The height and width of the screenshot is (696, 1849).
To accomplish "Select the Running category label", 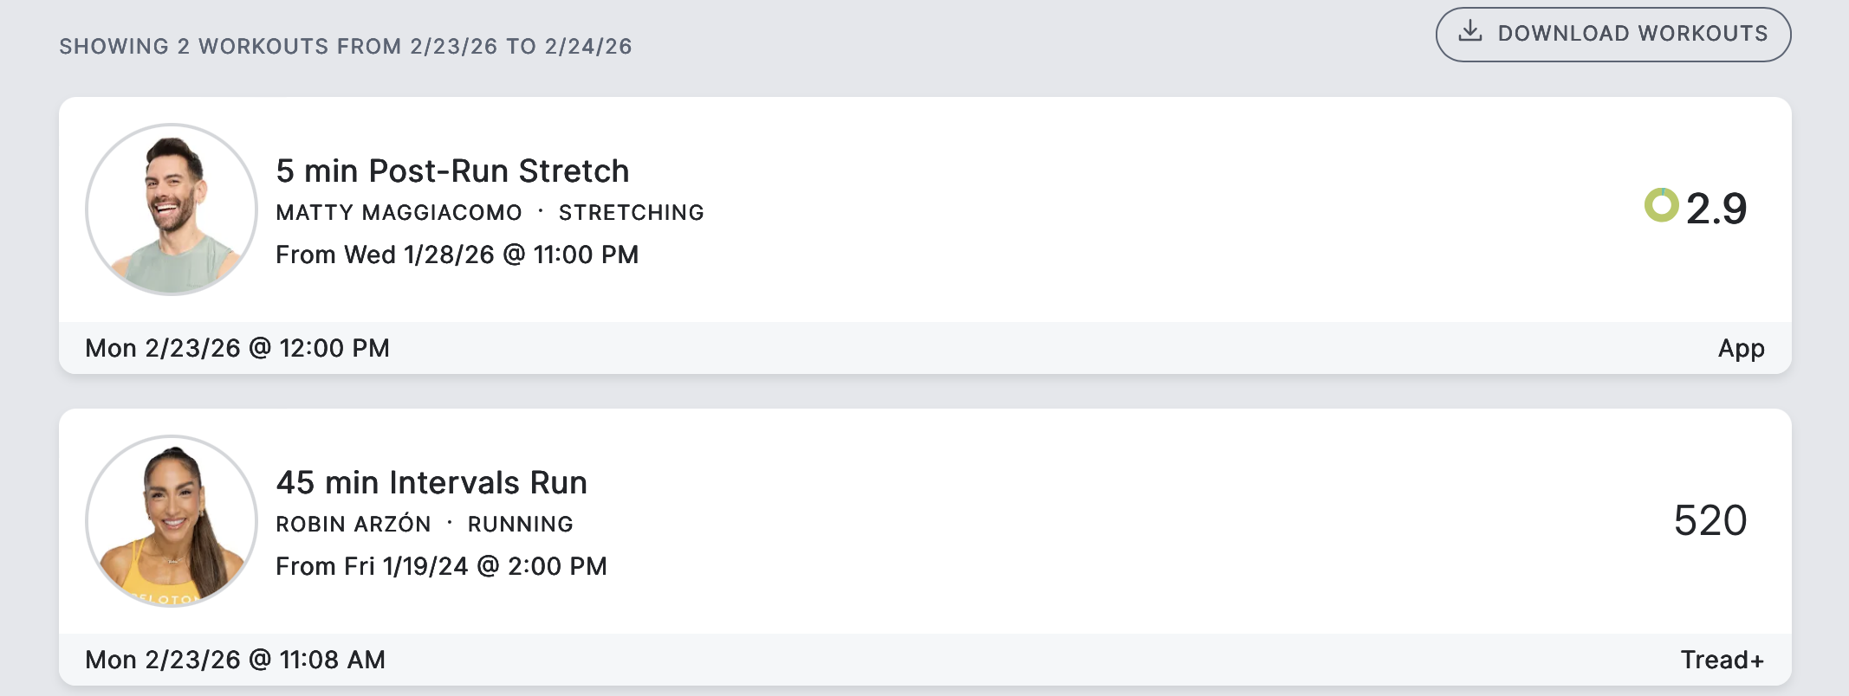I will click(x=520, y=525).
